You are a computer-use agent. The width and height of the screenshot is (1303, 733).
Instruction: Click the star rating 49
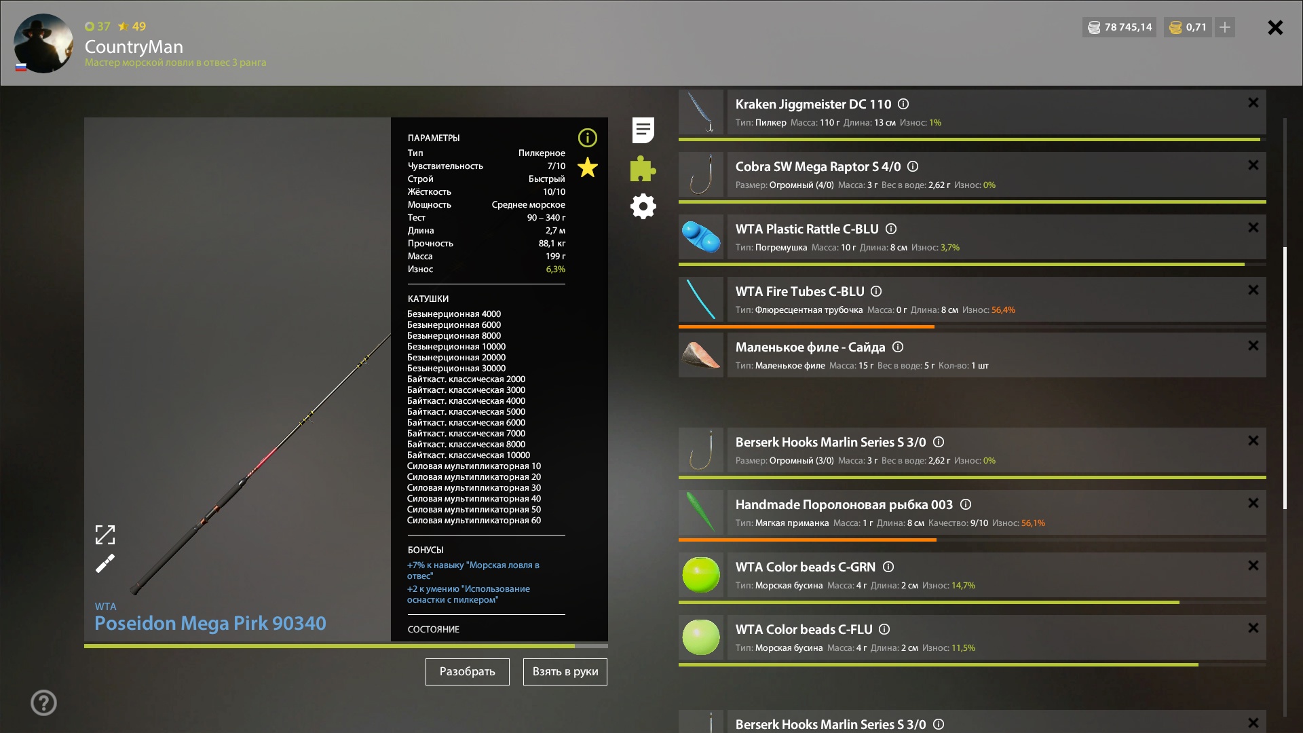[x=132, y=26]
